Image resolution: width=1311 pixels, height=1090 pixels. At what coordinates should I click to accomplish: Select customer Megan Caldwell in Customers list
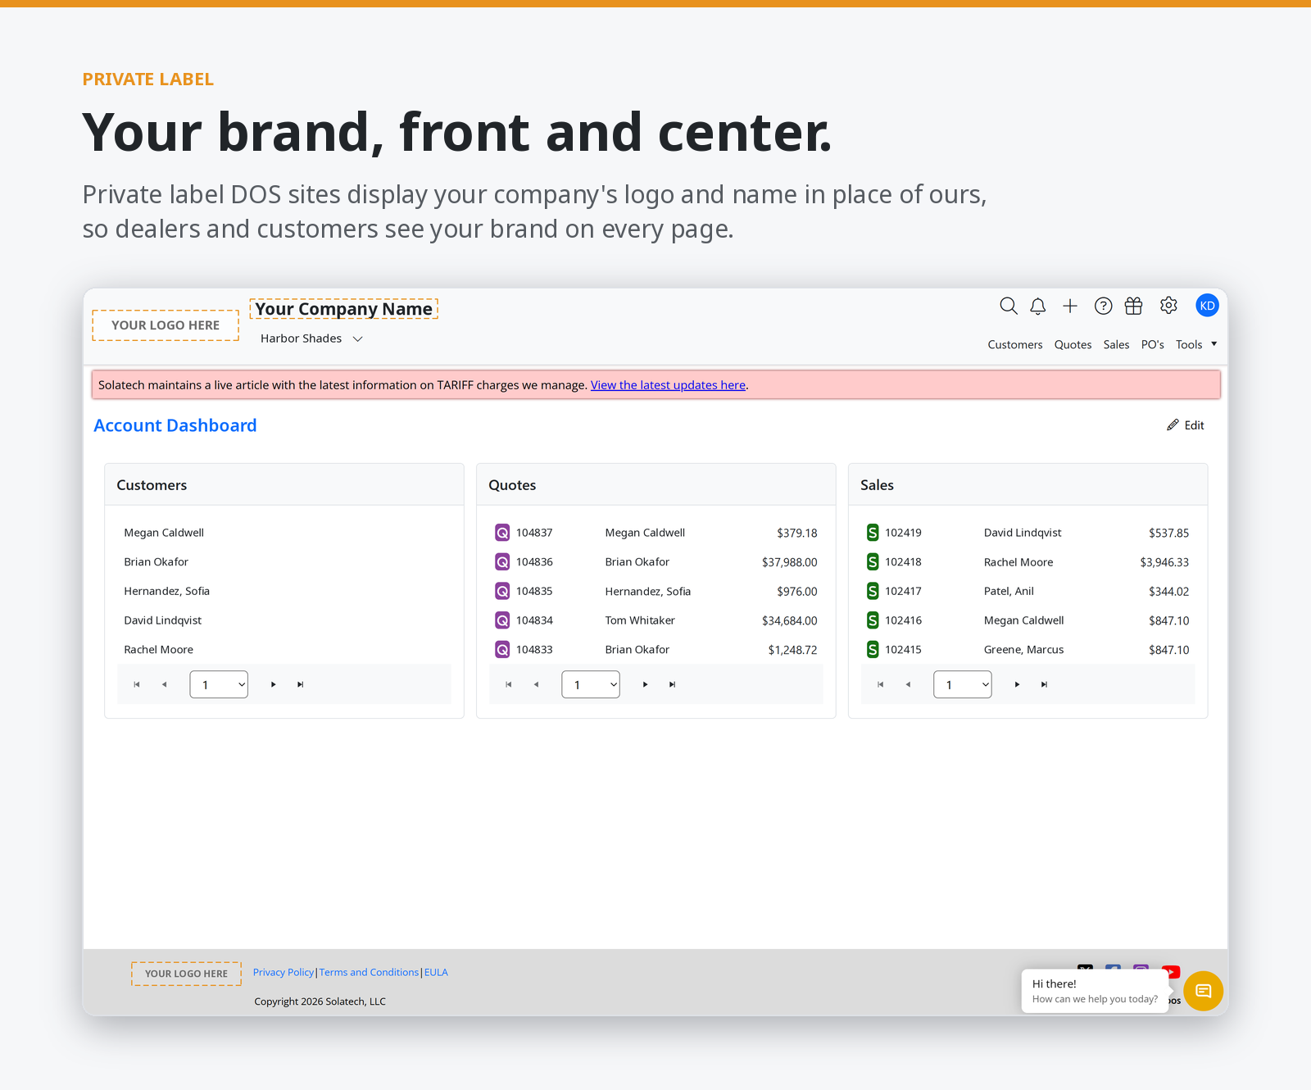click(x=164, y=533)
